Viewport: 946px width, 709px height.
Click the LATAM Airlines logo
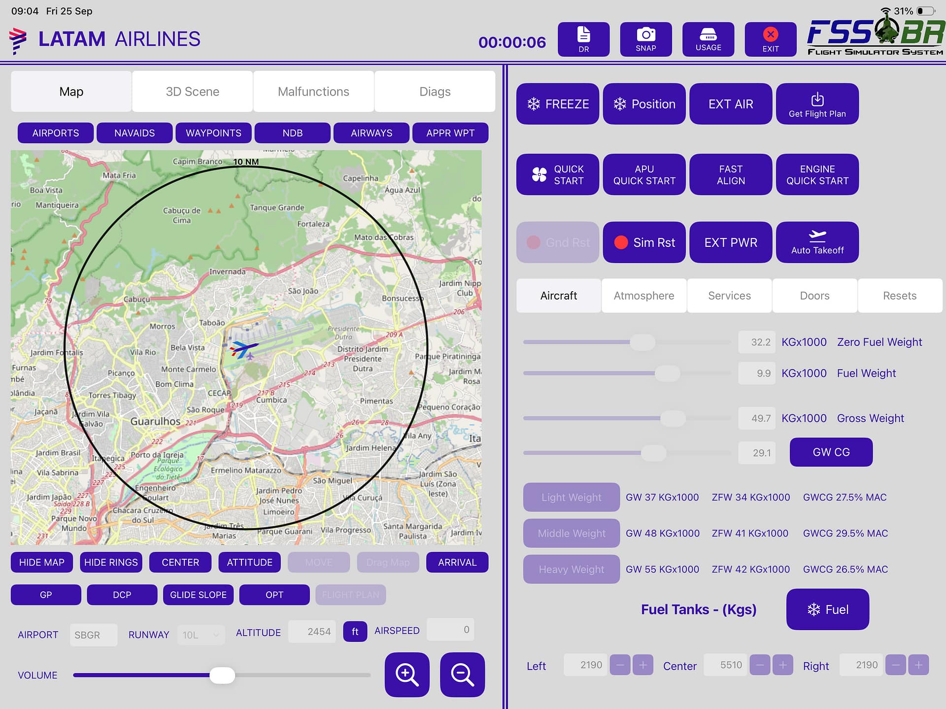[x=104, y=39]
